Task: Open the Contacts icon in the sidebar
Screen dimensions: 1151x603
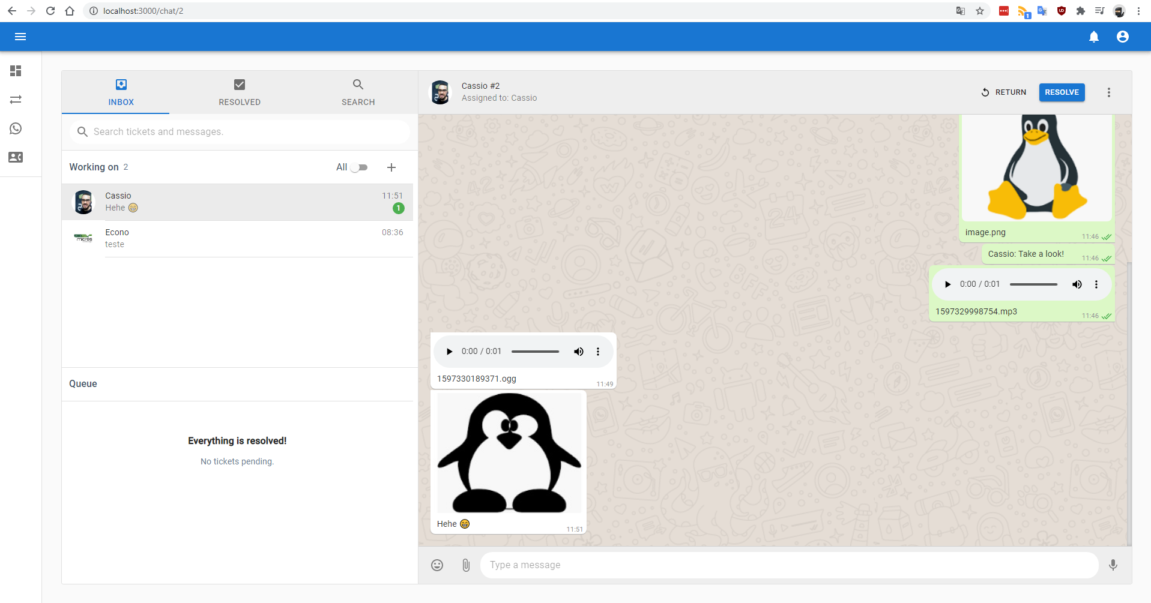Action: coord(16,157)
